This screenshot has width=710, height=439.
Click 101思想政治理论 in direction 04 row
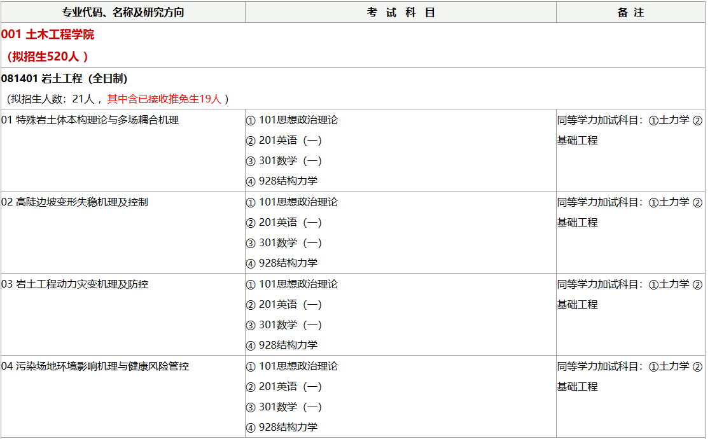(298, 366)
